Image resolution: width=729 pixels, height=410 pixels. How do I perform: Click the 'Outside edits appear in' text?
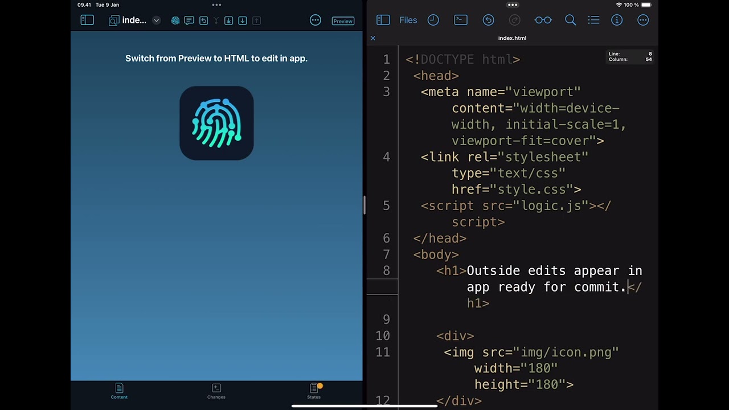tap(554, 270)
